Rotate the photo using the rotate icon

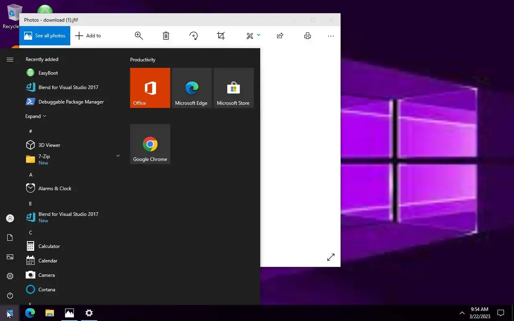pyautogui.click(x=194, y=36)
